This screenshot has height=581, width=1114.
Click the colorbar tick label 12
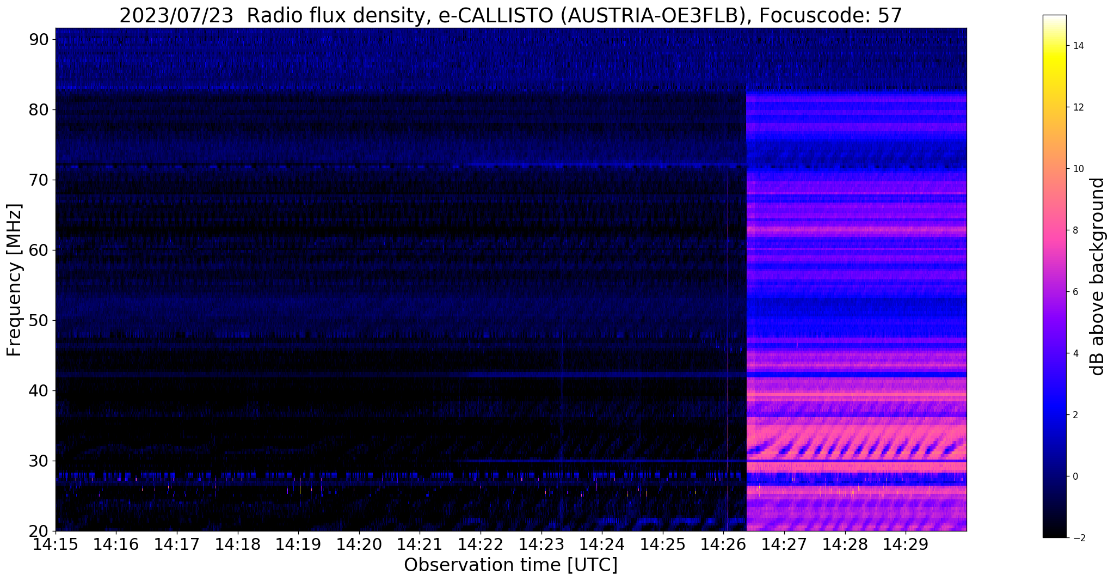pyautogui.click(x=1077, y=107)
